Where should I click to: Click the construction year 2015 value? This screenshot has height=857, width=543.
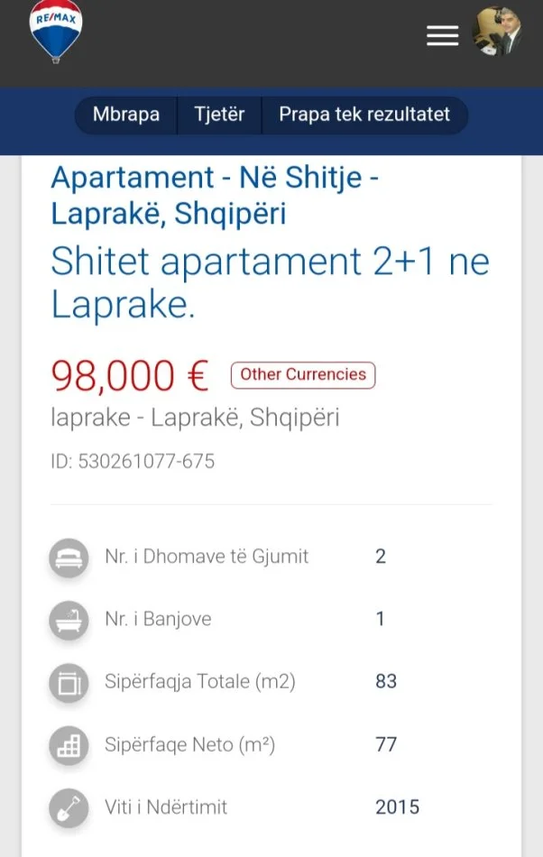click(398, 807)
